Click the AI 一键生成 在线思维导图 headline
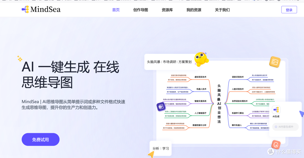This screenshot has height=158, width=304. [71, 75]
